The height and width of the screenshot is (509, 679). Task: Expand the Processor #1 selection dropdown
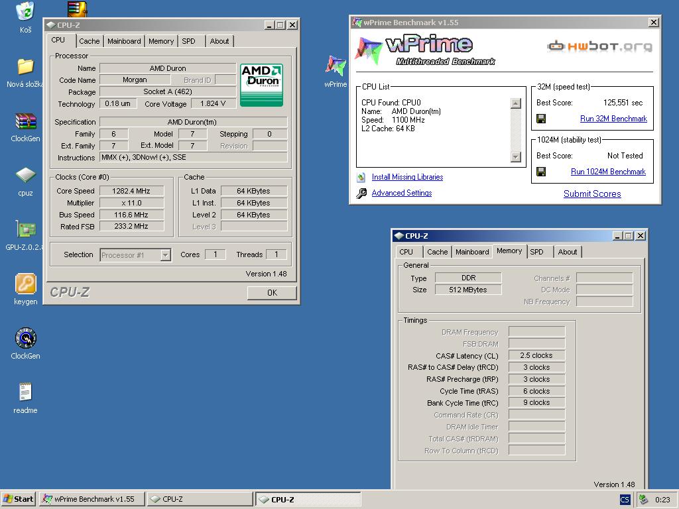click(x=165, y=255)
